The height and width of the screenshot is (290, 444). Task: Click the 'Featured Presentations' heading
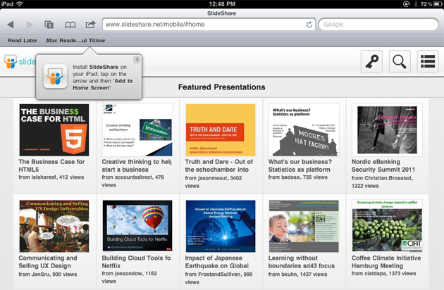tap(222, 87)
